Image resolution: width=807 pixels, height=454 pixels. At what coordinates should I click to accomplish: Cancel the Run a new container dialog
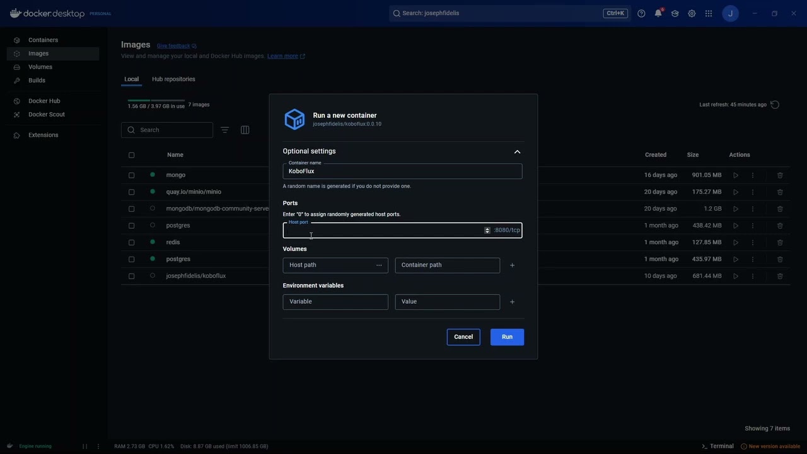pyautogui.click(x=463, y=337)
